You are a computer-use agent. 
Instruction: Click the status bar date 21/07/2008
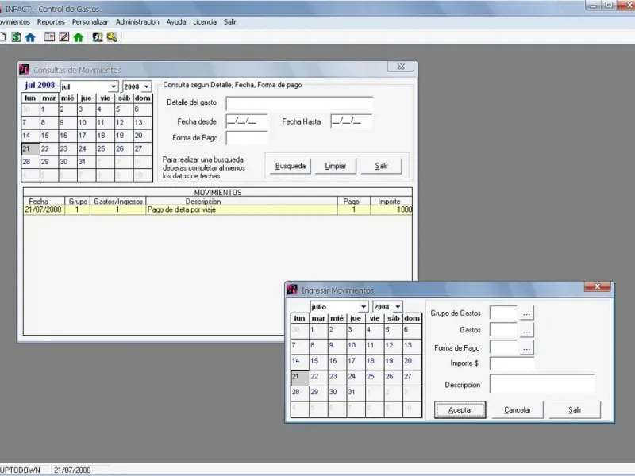(72, 470)
